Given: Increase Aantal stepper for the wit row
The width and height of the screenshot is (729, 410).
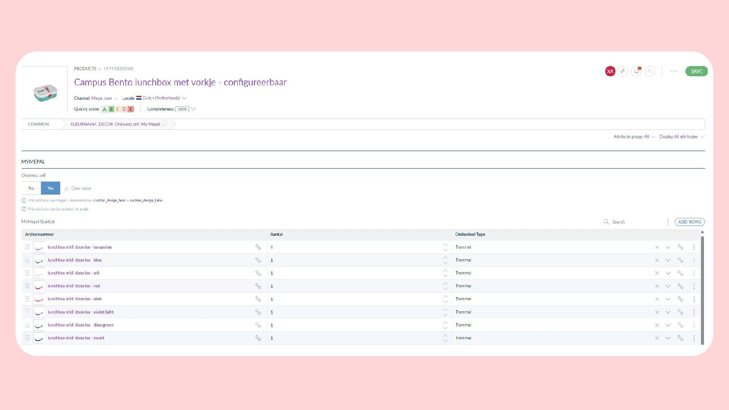Looking at the screenshot, I should tap(445, 271).
